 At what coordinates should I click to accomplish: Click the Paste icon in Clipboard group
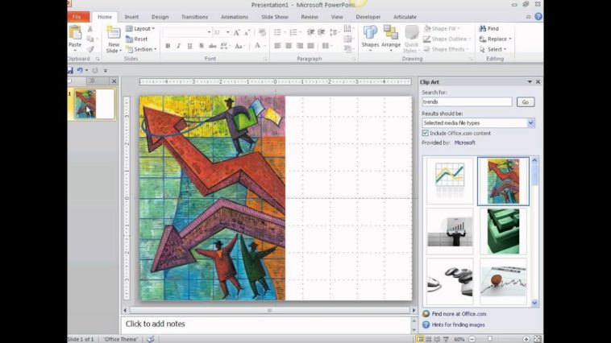point(75,35)
